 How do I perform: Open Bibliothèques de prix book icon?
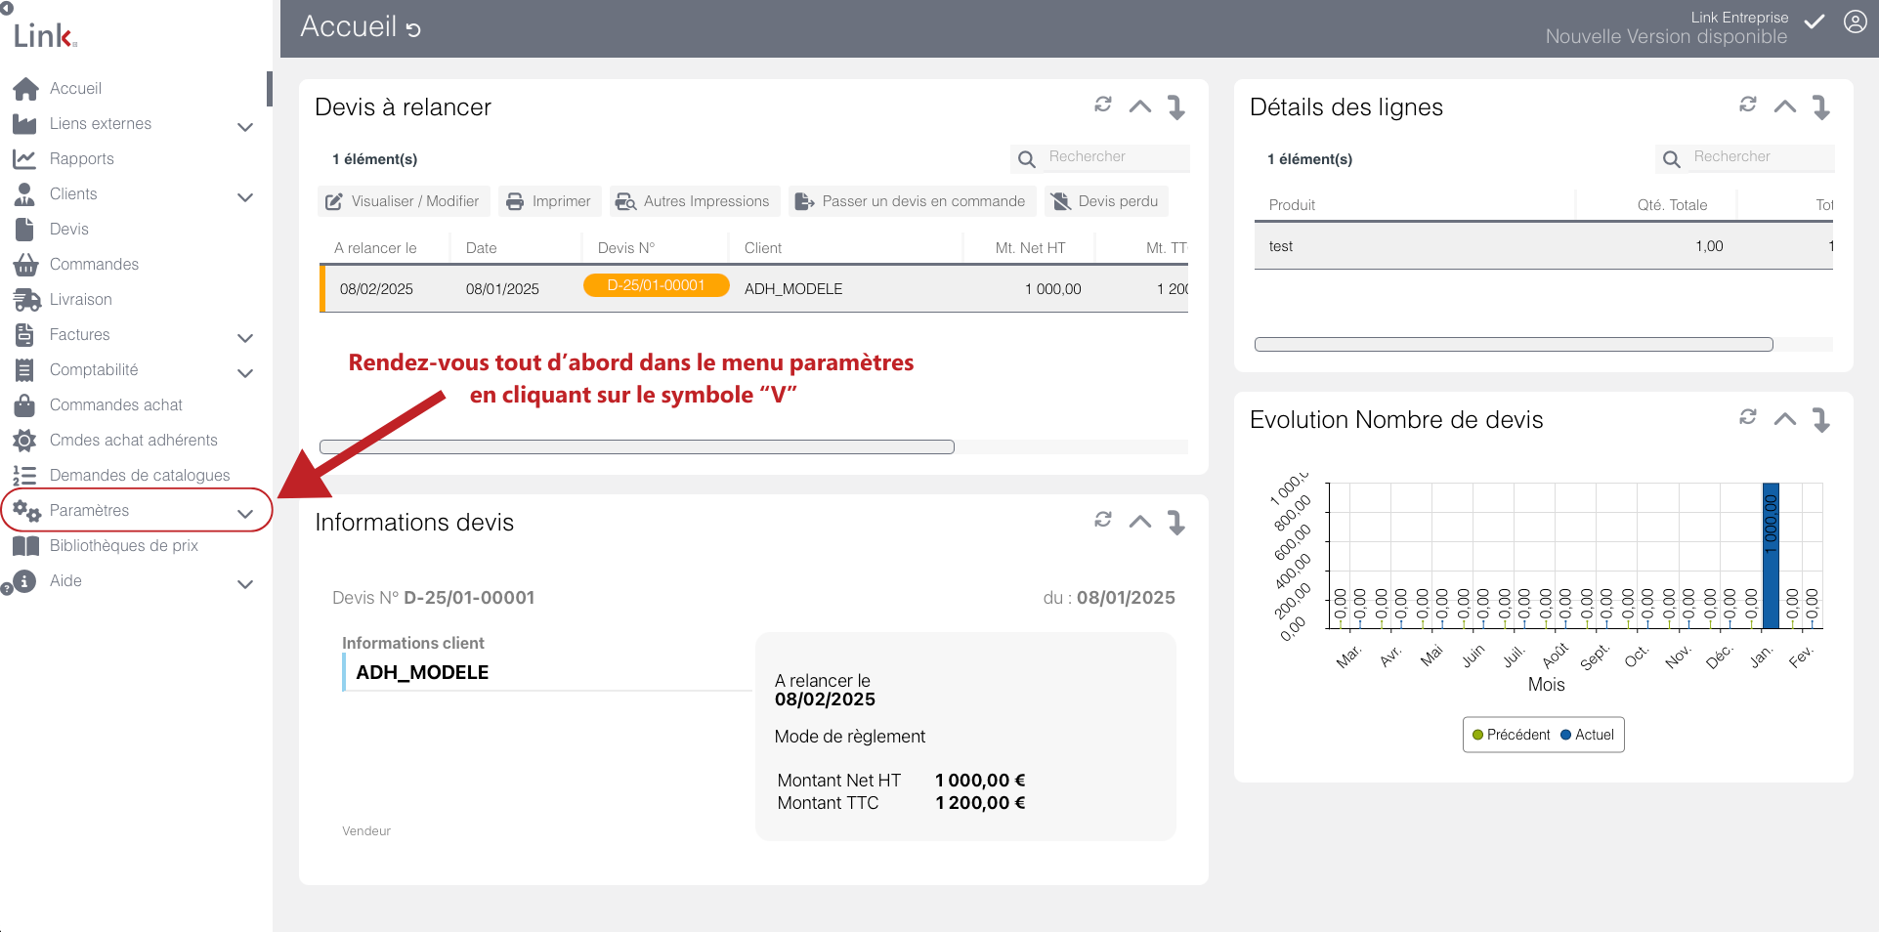[25, 545]
